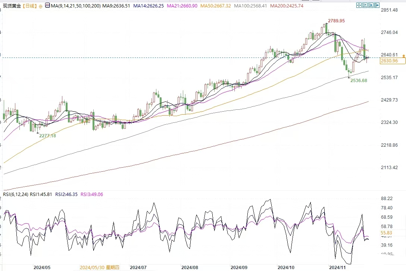Click the 2536.68 low price marker
Screen dimensions: 406x271
[359, 81]
